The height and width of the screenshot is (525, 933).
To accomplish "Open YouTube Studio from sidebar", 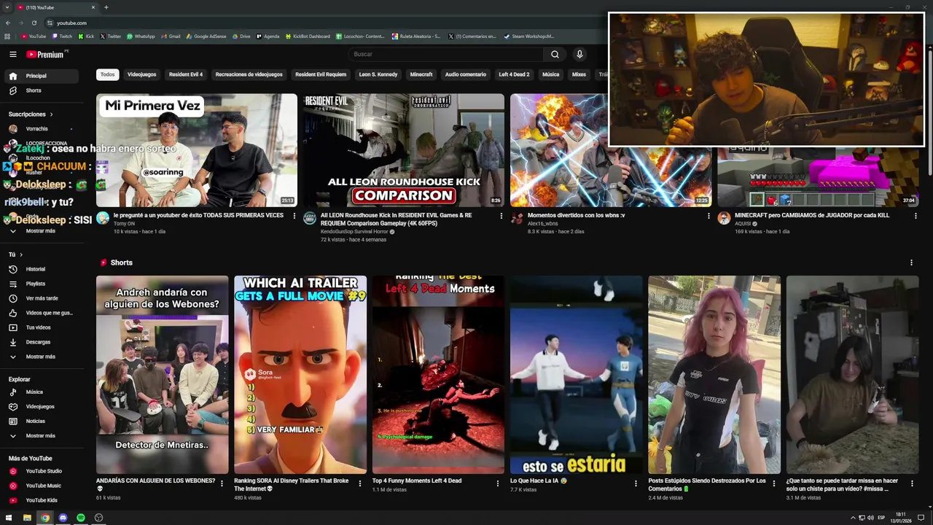I will [44, 471].
